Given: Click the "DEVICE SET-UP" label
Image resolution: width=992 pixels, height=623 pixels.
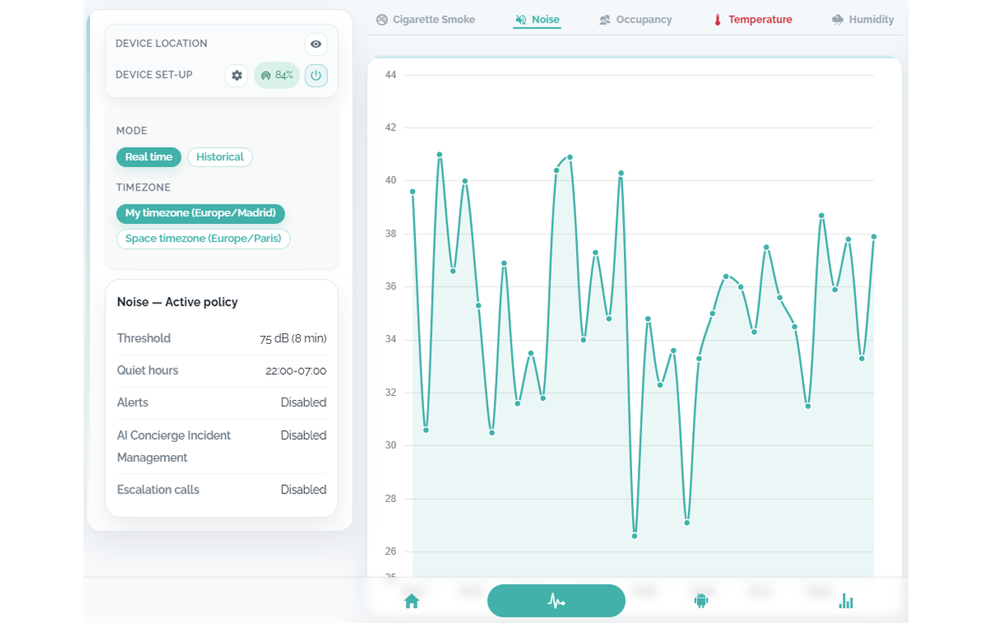Looking at the screenshot, I should coord(154,75).
